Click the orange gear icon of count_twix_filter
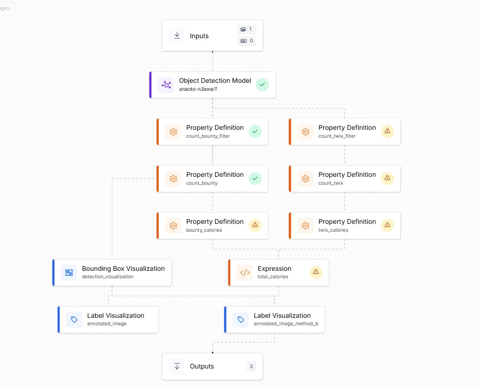This screenshot has width=480, height=389. coord(306,132)
